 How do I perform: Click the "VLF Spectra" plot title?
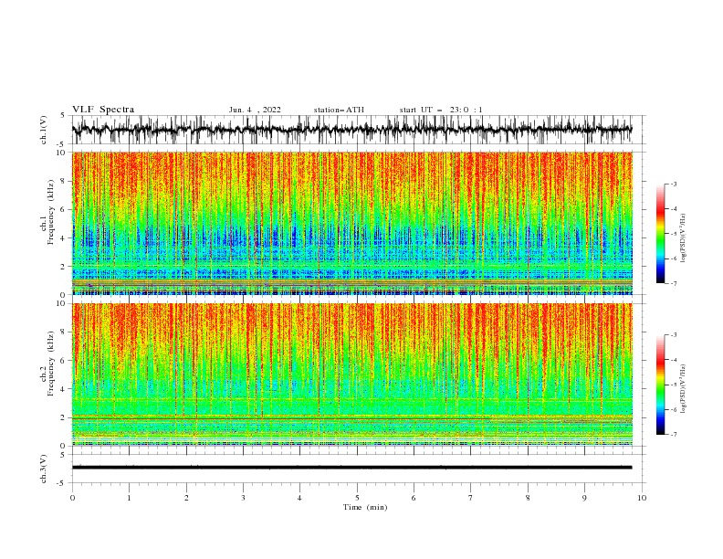(103, 110)
